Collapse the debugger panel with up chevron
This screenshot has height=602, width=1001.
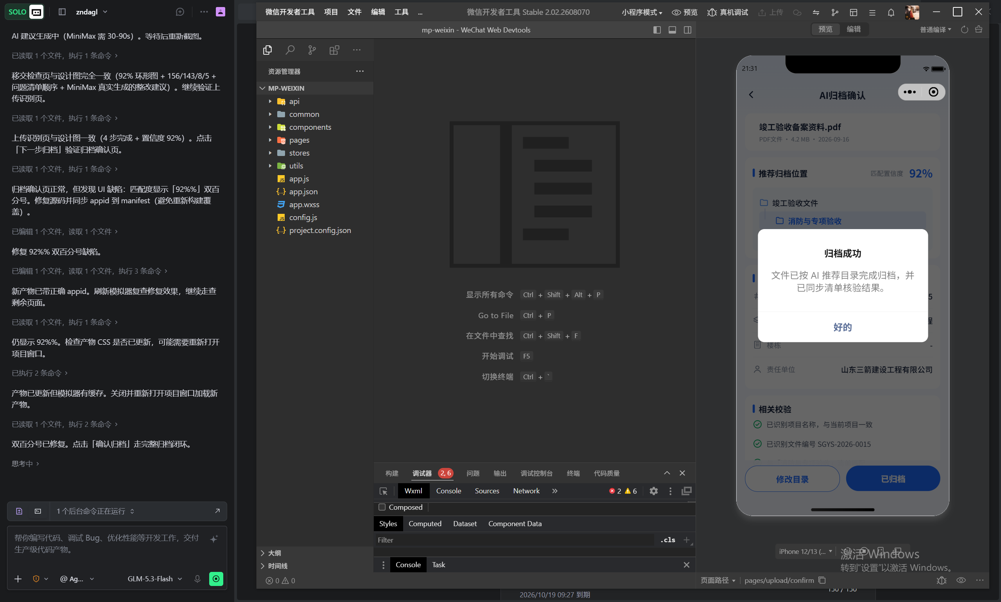point(667,473)
